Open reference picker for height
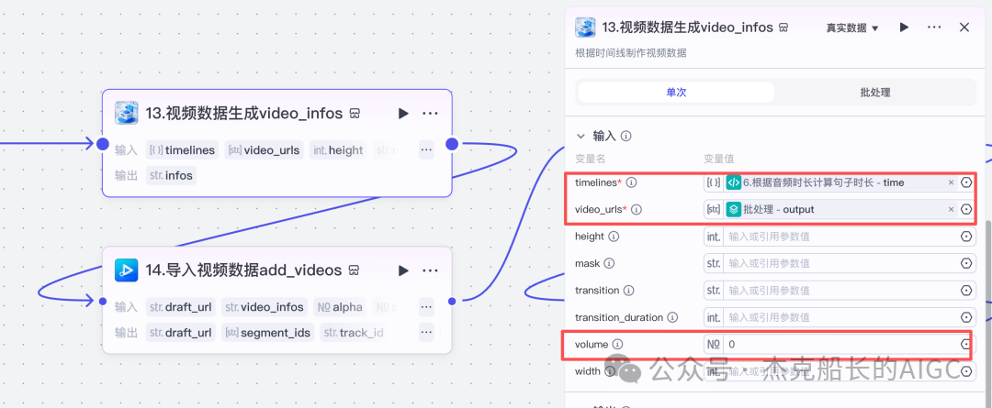This screenshot has width=992, height=408. click(x=966, y=237)
